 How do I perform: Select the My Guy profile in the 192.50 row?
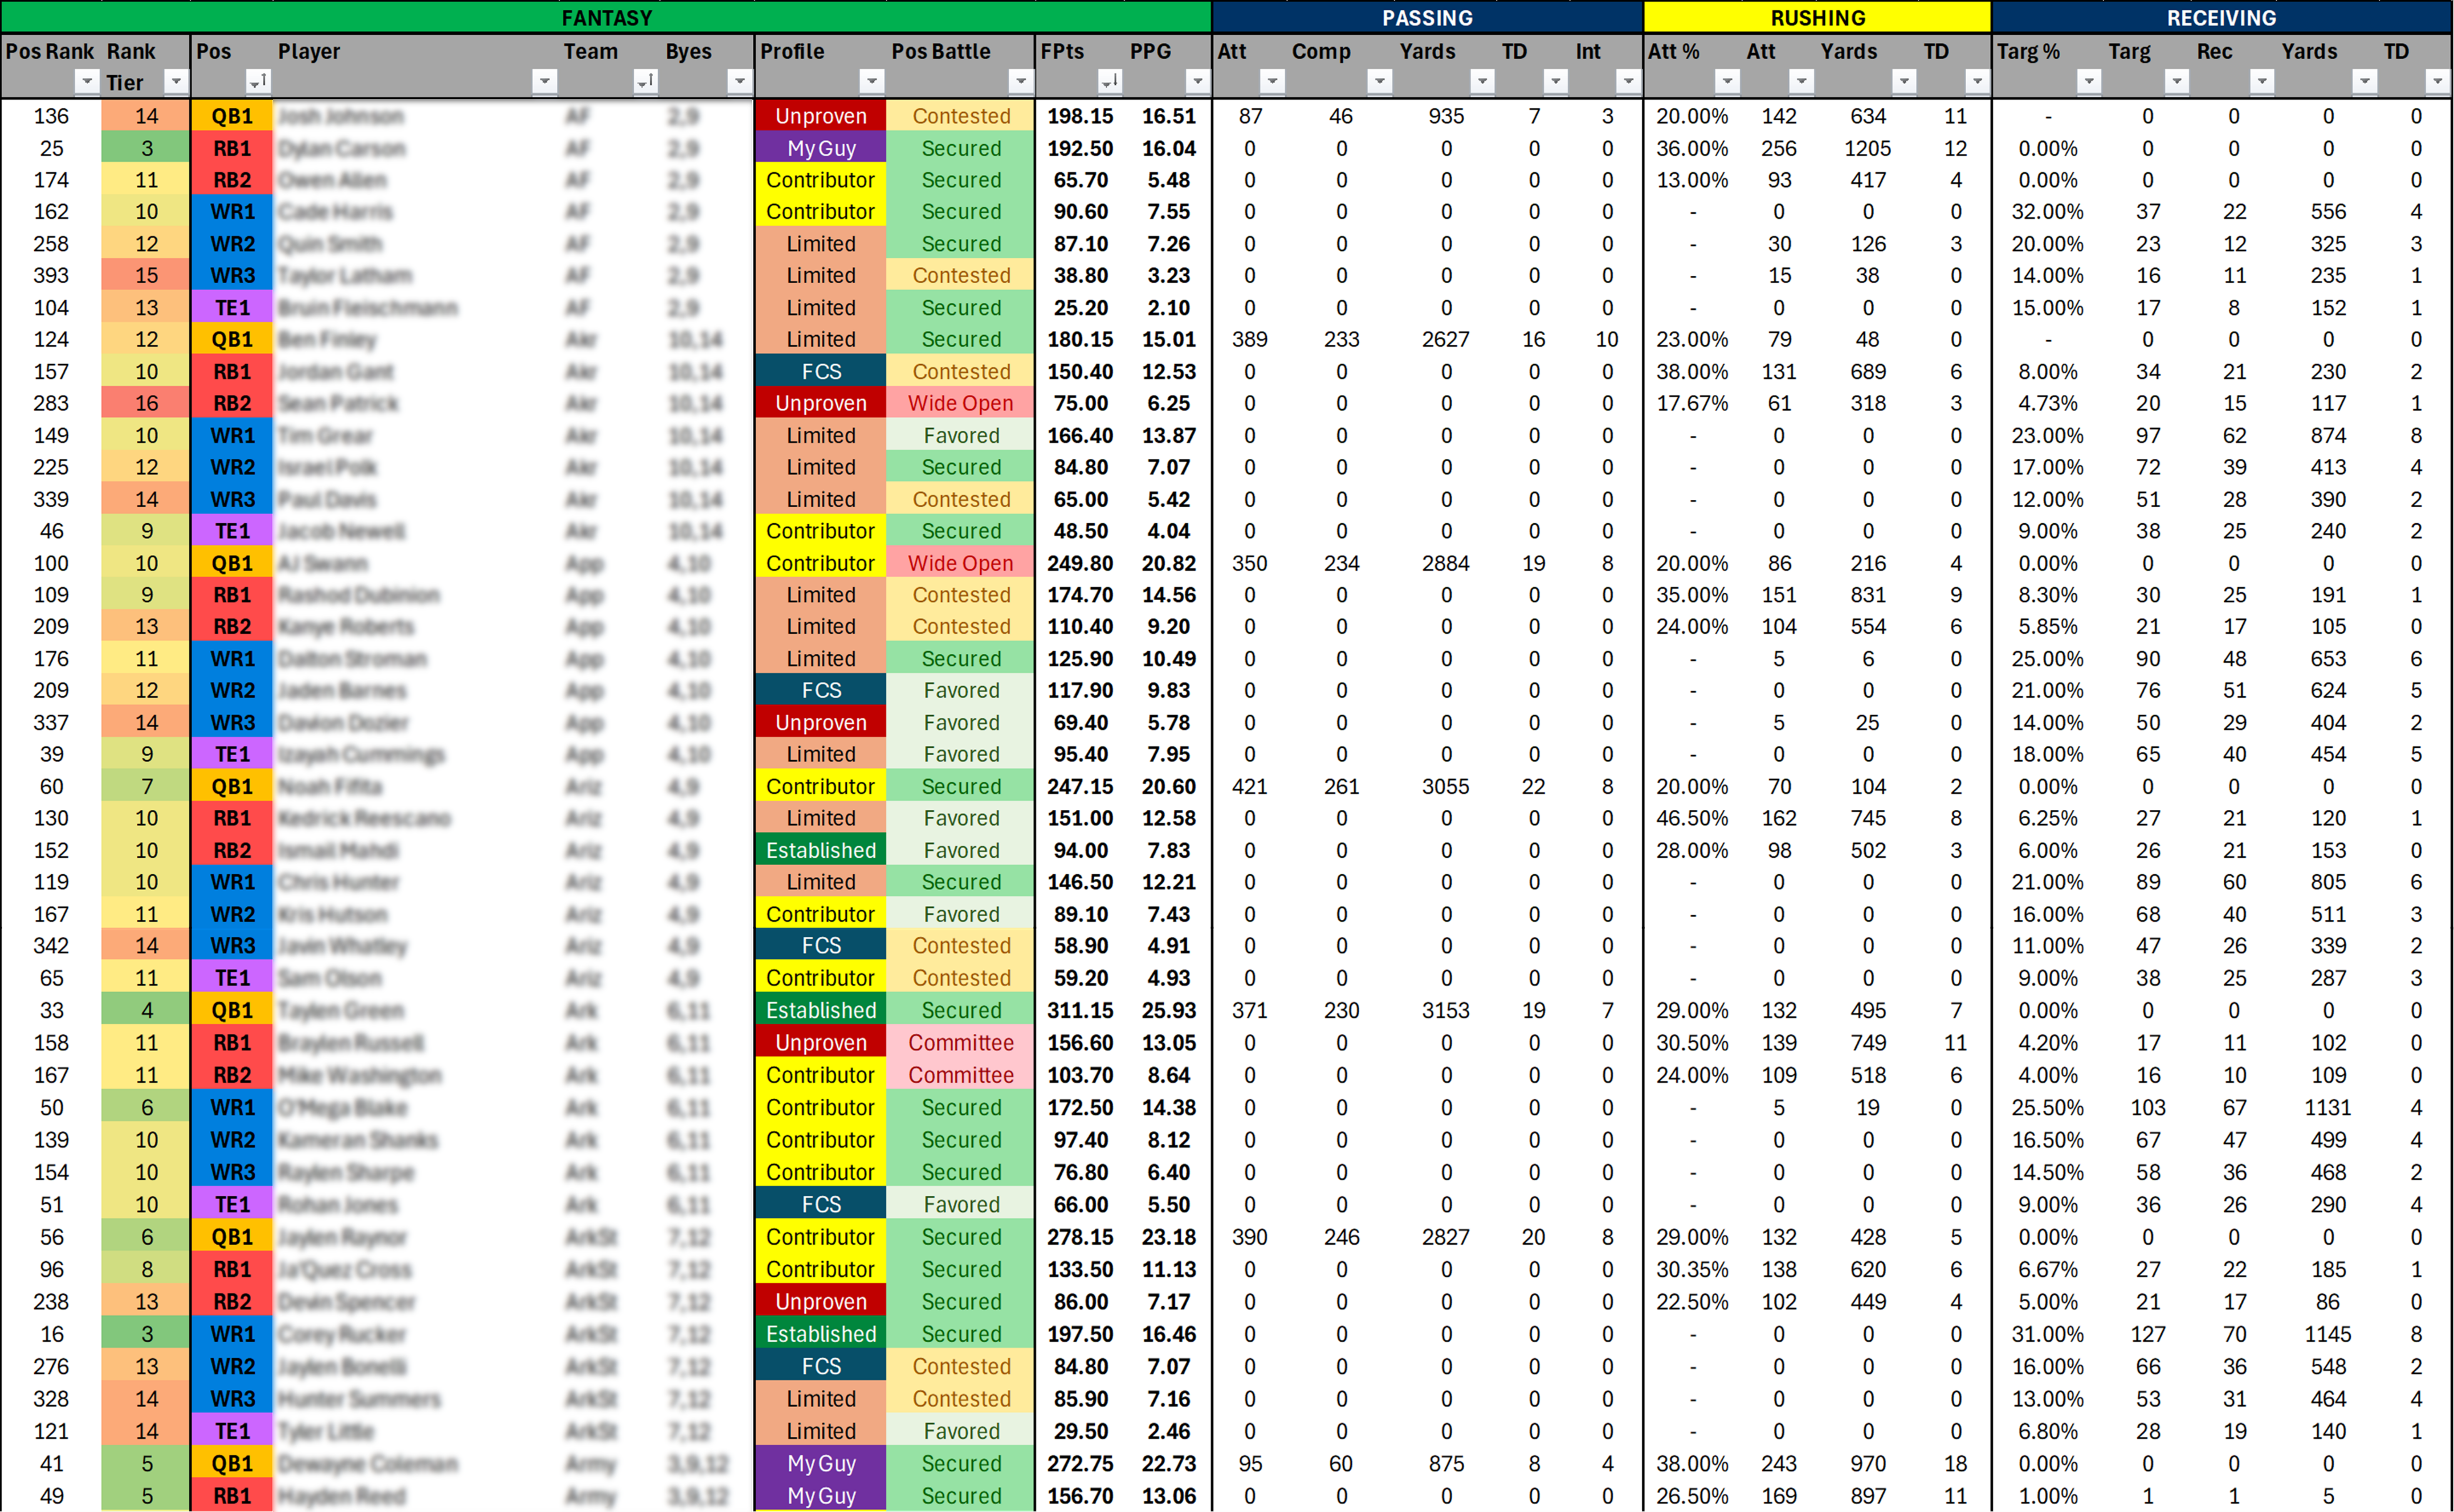pyautogui.click(x=821, y=148)
